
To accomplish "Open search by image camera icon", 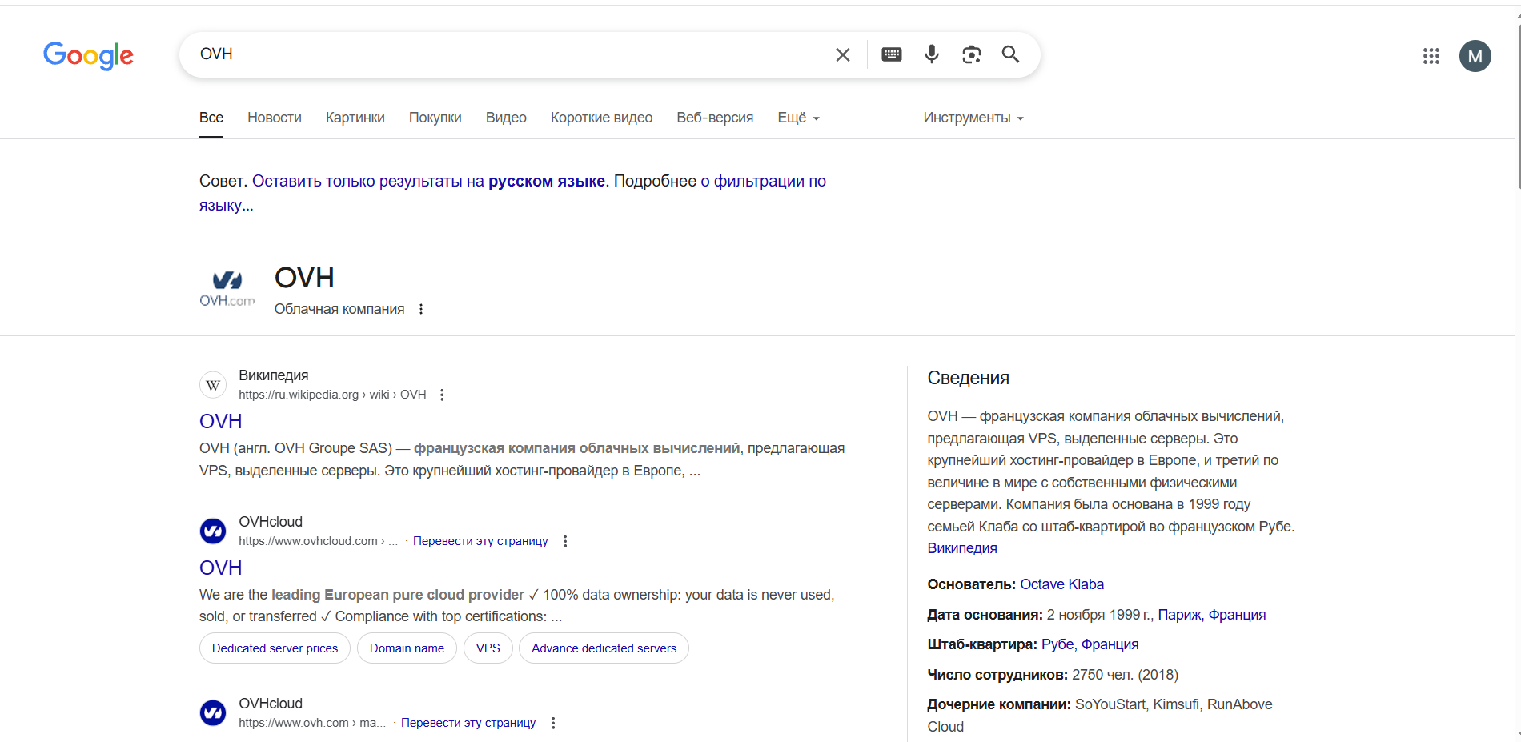I will [x=971, y=54].
